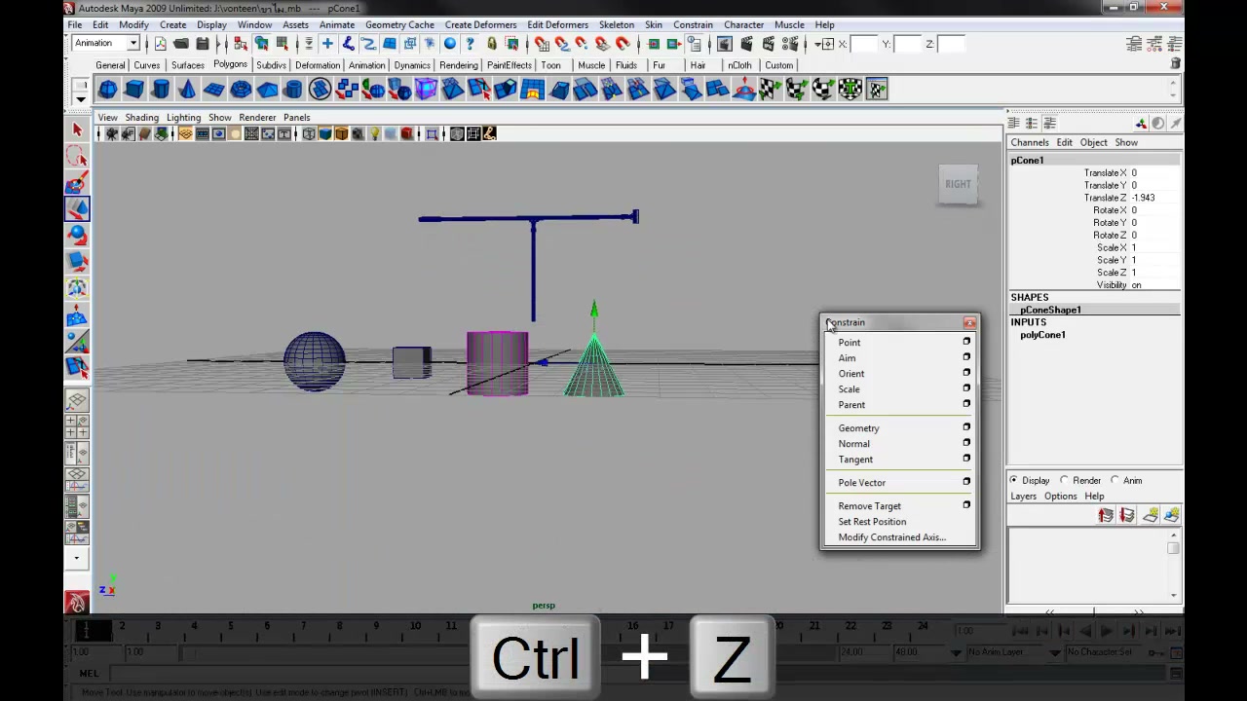Switch to the Dynamics shelf tab
Image resolution: width=1247 pixels, height=701 pixels.
click(412, 65)
